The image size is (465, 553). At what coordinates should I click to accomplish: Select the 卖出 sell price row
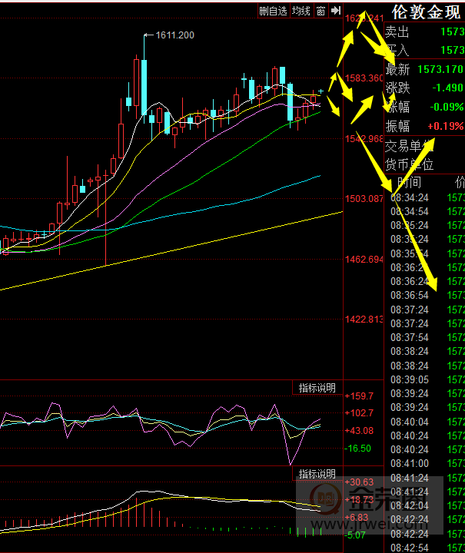424,31
